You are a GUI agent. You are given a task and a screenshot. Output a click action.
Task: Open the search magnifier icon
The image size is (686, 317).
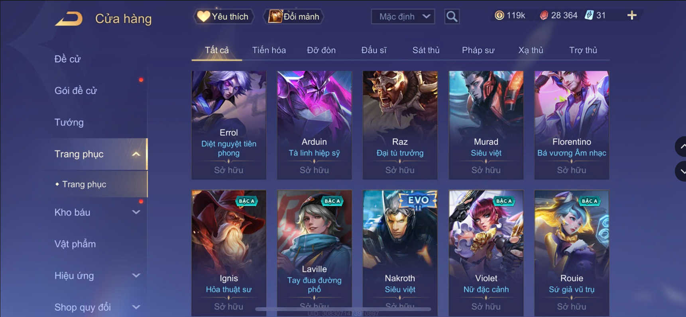point(452,16)
